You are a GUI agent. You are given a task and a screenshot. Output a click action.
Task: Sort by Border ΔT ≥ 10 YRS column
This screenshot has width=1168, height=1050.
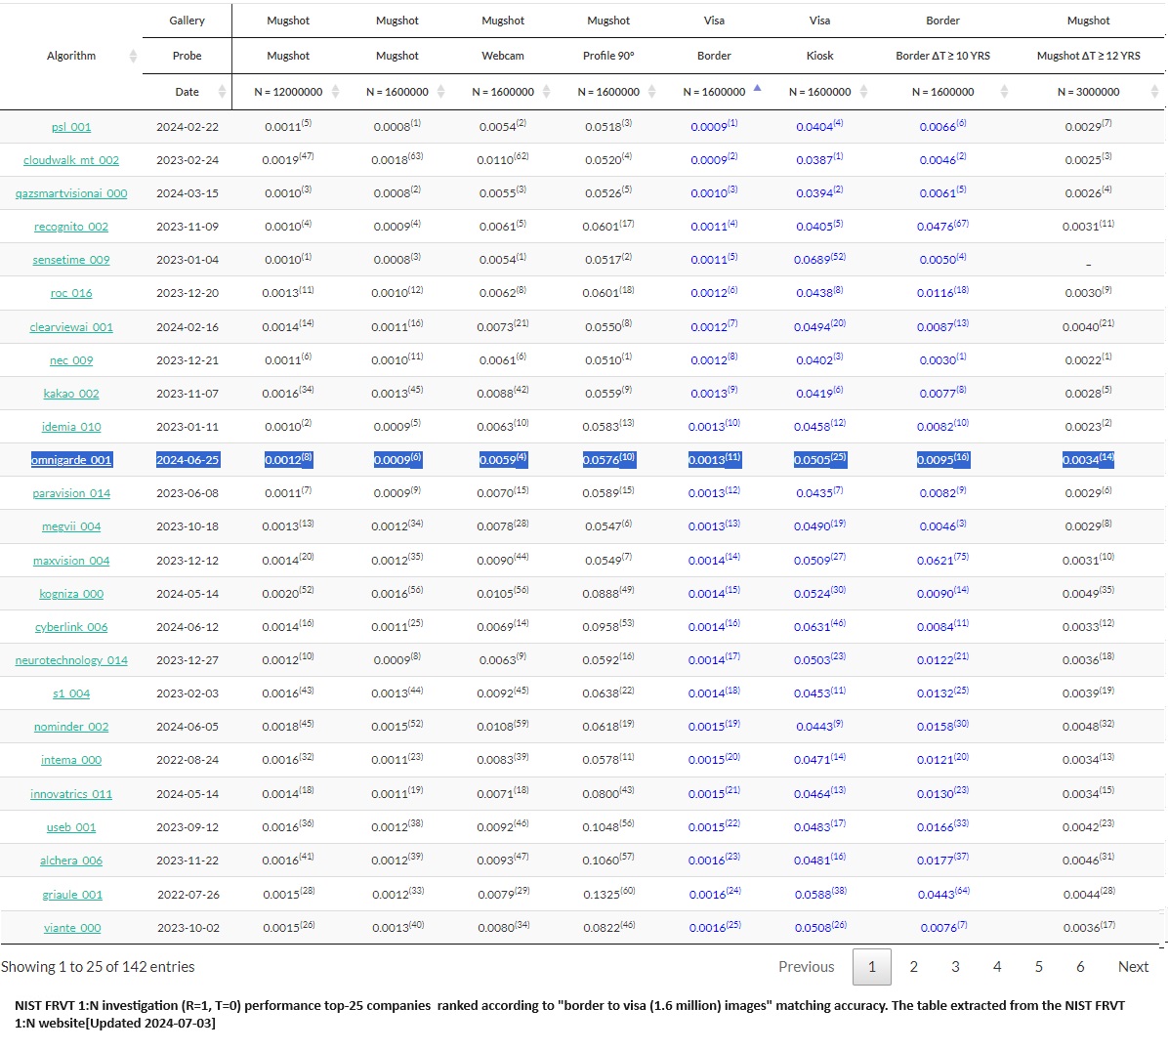coord(1003,92)
